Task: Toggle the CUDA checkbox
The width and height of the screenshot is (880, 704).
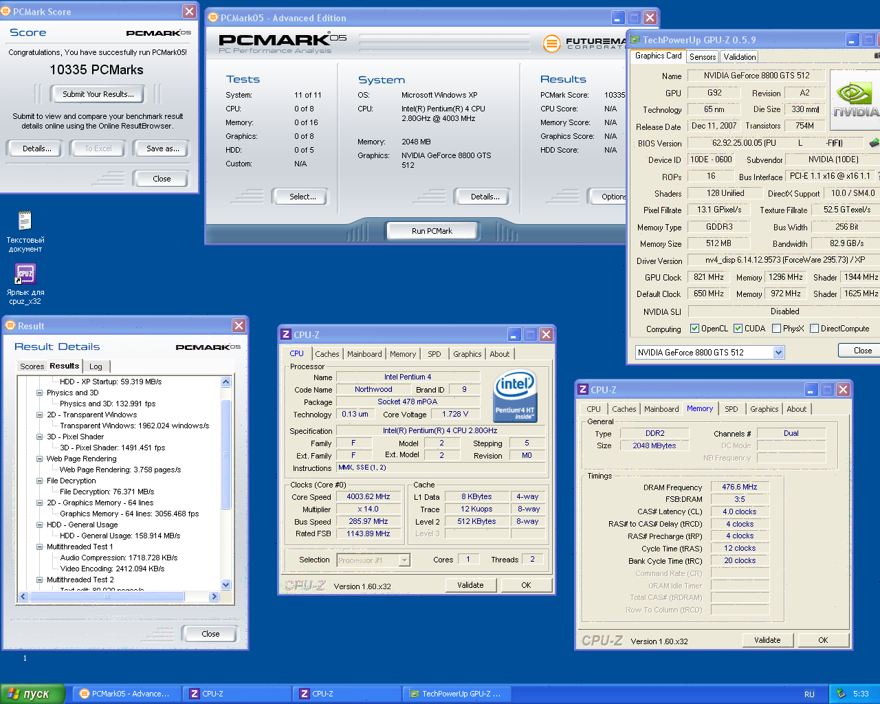Action: [738, 329]
